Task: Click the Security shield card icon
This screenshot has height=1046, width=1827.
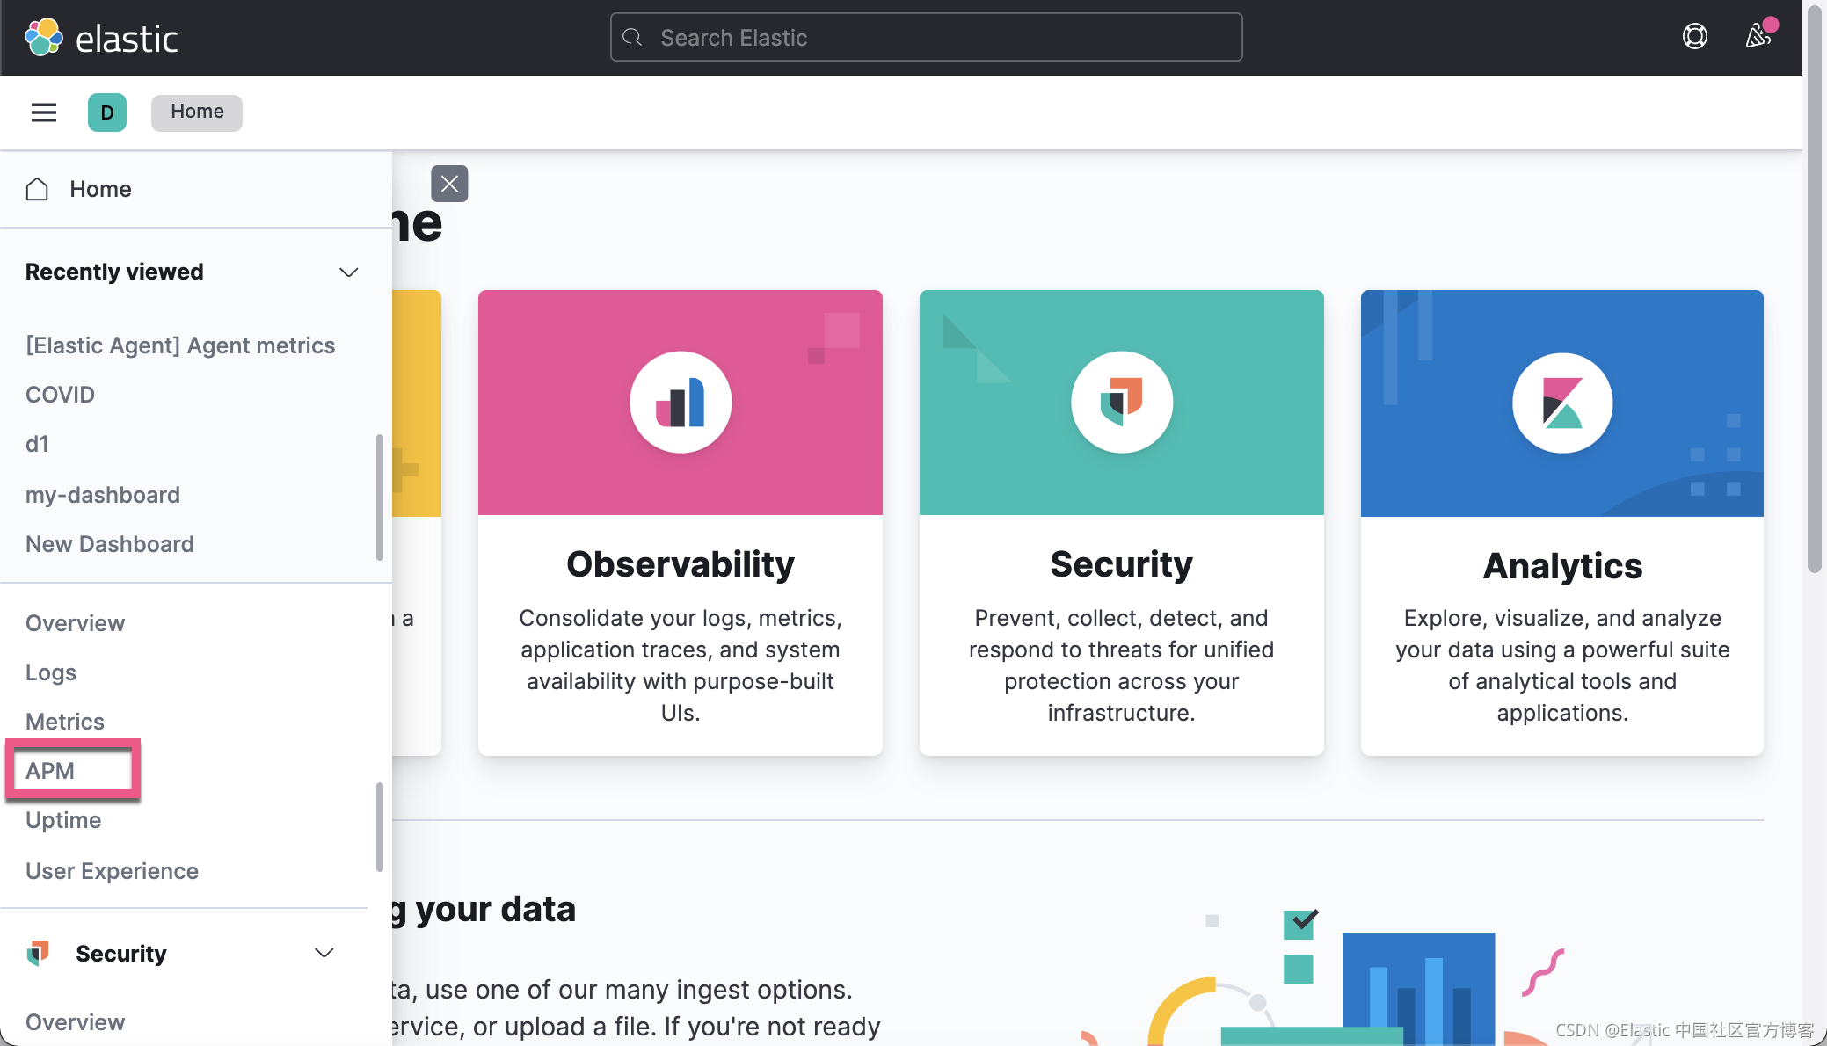Action: 1121,403
